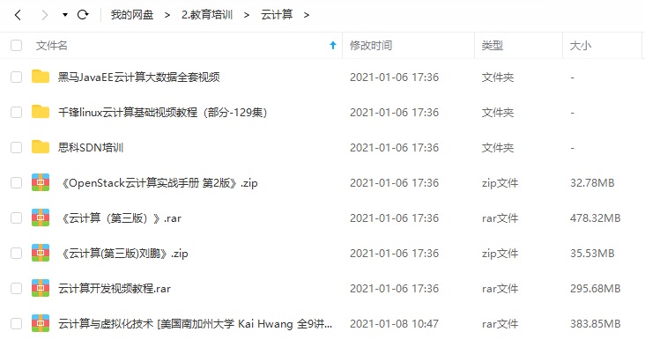Select file name 《OpenStack云计算实战手册 第2版》.zip
The image size is (645, 354).
159,182
